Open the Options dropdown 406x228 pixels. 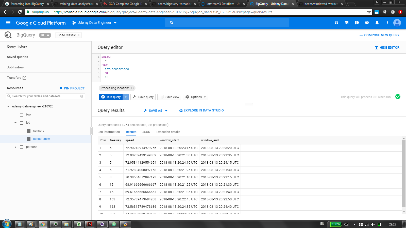click(195, 97)
